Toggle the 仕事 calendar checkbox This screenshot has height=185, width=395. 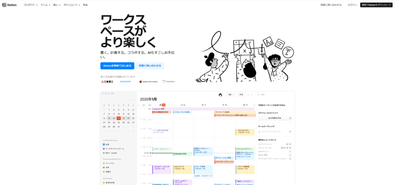pyautogui.click(x=104, y=144)
